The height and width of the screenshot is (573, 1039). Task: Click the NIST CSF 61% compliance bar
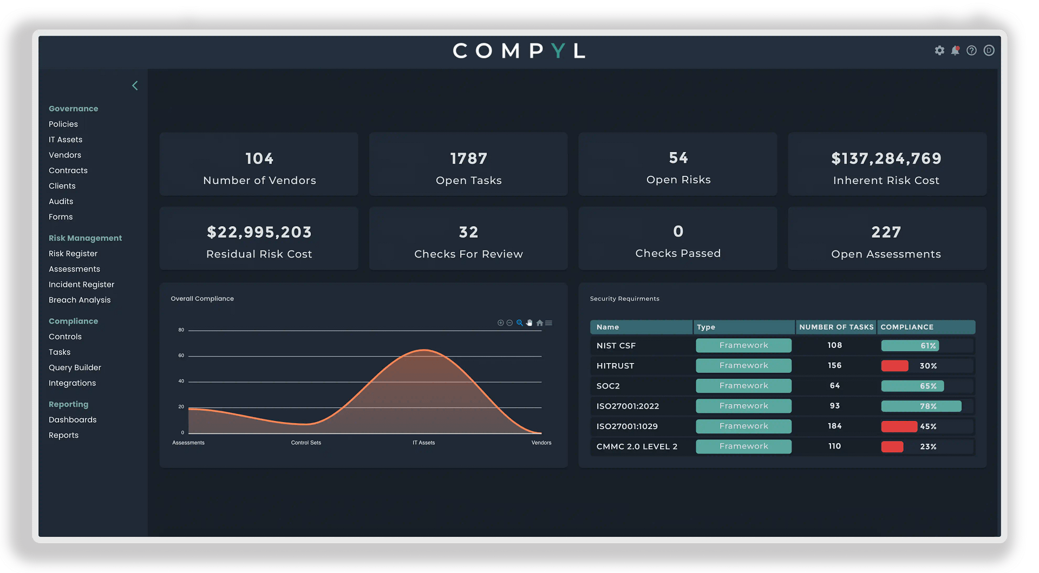click(910, 345)
